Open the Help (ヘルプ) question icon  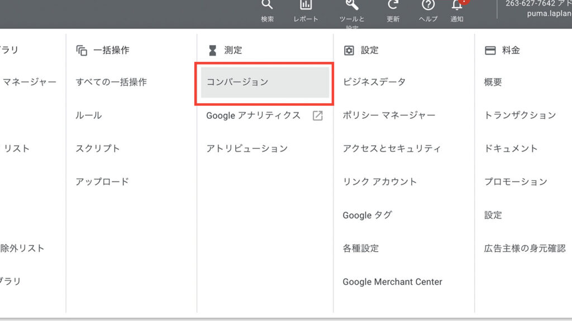click(x=428, y=5)
